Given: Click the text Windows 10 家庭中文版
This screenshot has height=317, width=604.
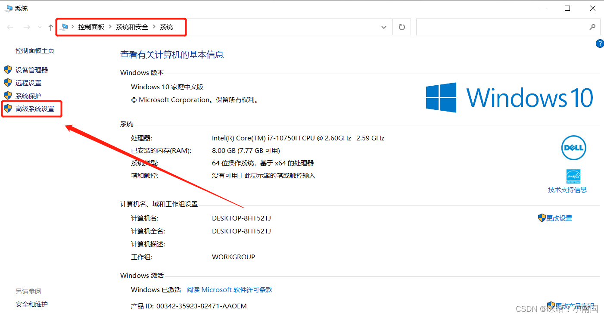Looking at the screenshot, I should pos(167,87).
